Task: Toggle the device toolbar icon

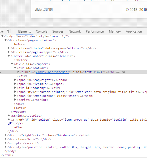Action: click(9, 31)
